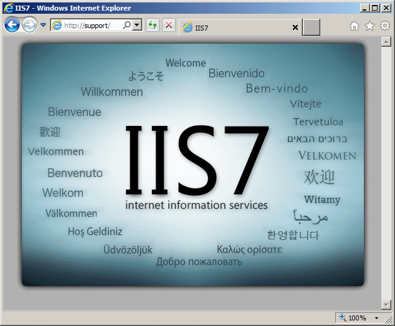
Task: Minimize the Internet Explorer window
Action: [364, 8]
